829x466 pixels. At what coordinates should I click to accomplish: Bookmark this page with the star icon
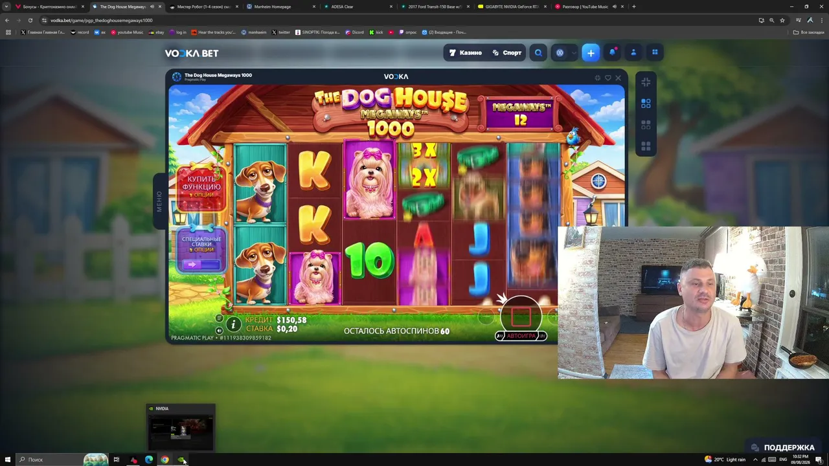coord(782,20)
